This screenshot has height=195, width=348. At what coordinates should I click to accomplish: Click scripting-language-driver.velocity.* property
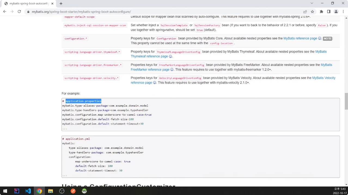coord(91,78)
